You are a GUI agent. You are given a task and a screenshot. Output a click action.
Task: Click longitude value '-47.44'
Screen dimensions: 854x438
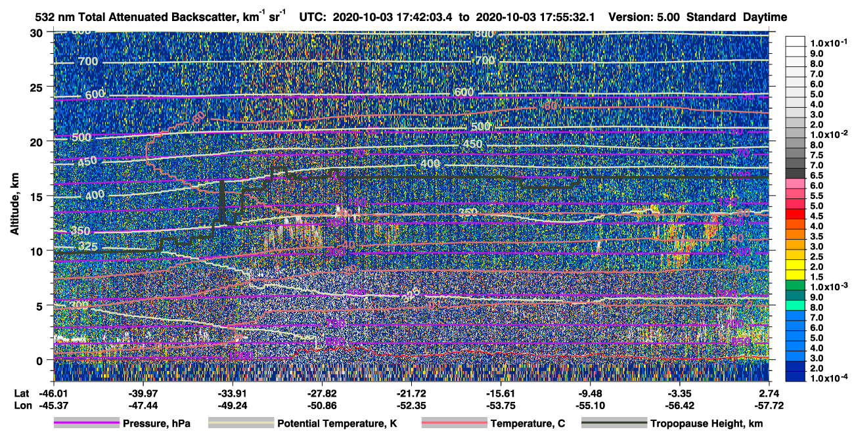tap(143, 405)
